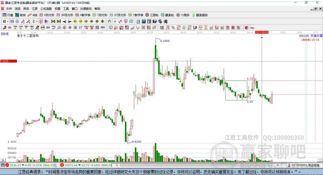Restore the inner chart window
This screenshot has height=175, width=323.
pyautogui.click(x=315, y=9)
